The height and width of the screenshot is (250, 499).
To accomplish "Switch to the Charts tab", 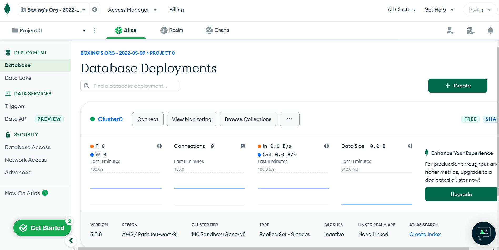I will (217, 30).
